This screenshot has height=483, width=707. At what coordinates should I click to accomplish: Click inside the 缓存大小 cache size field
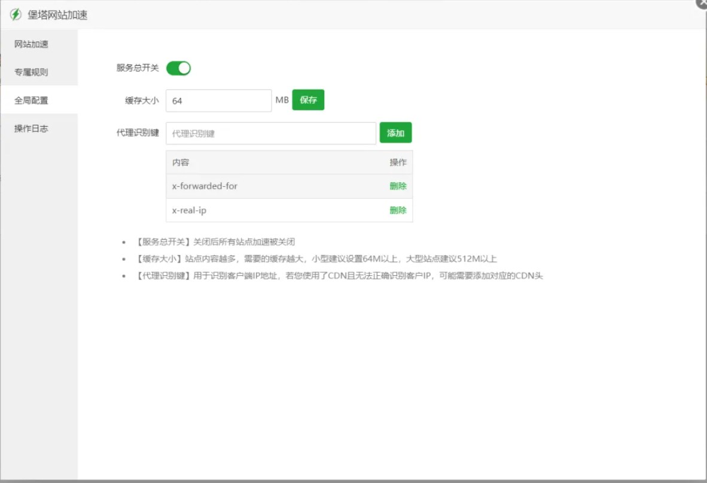218,100
